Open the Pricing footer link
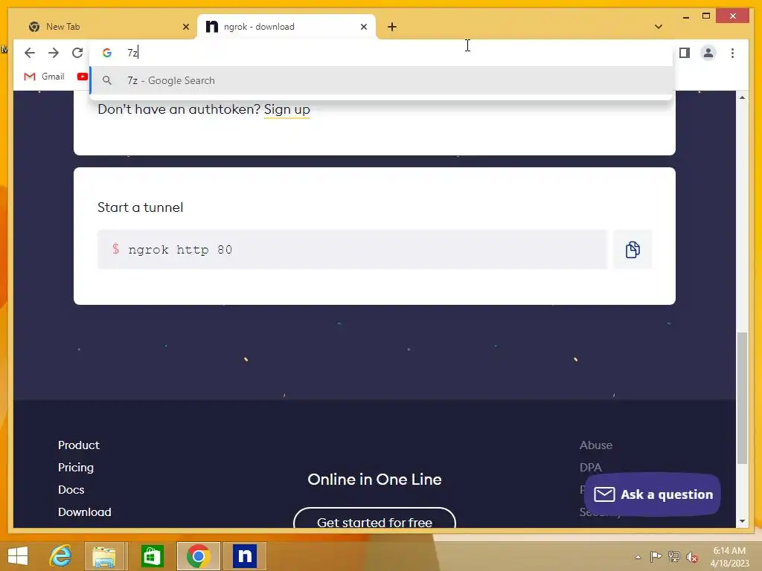762x571 pixels. tap(76, 468)
